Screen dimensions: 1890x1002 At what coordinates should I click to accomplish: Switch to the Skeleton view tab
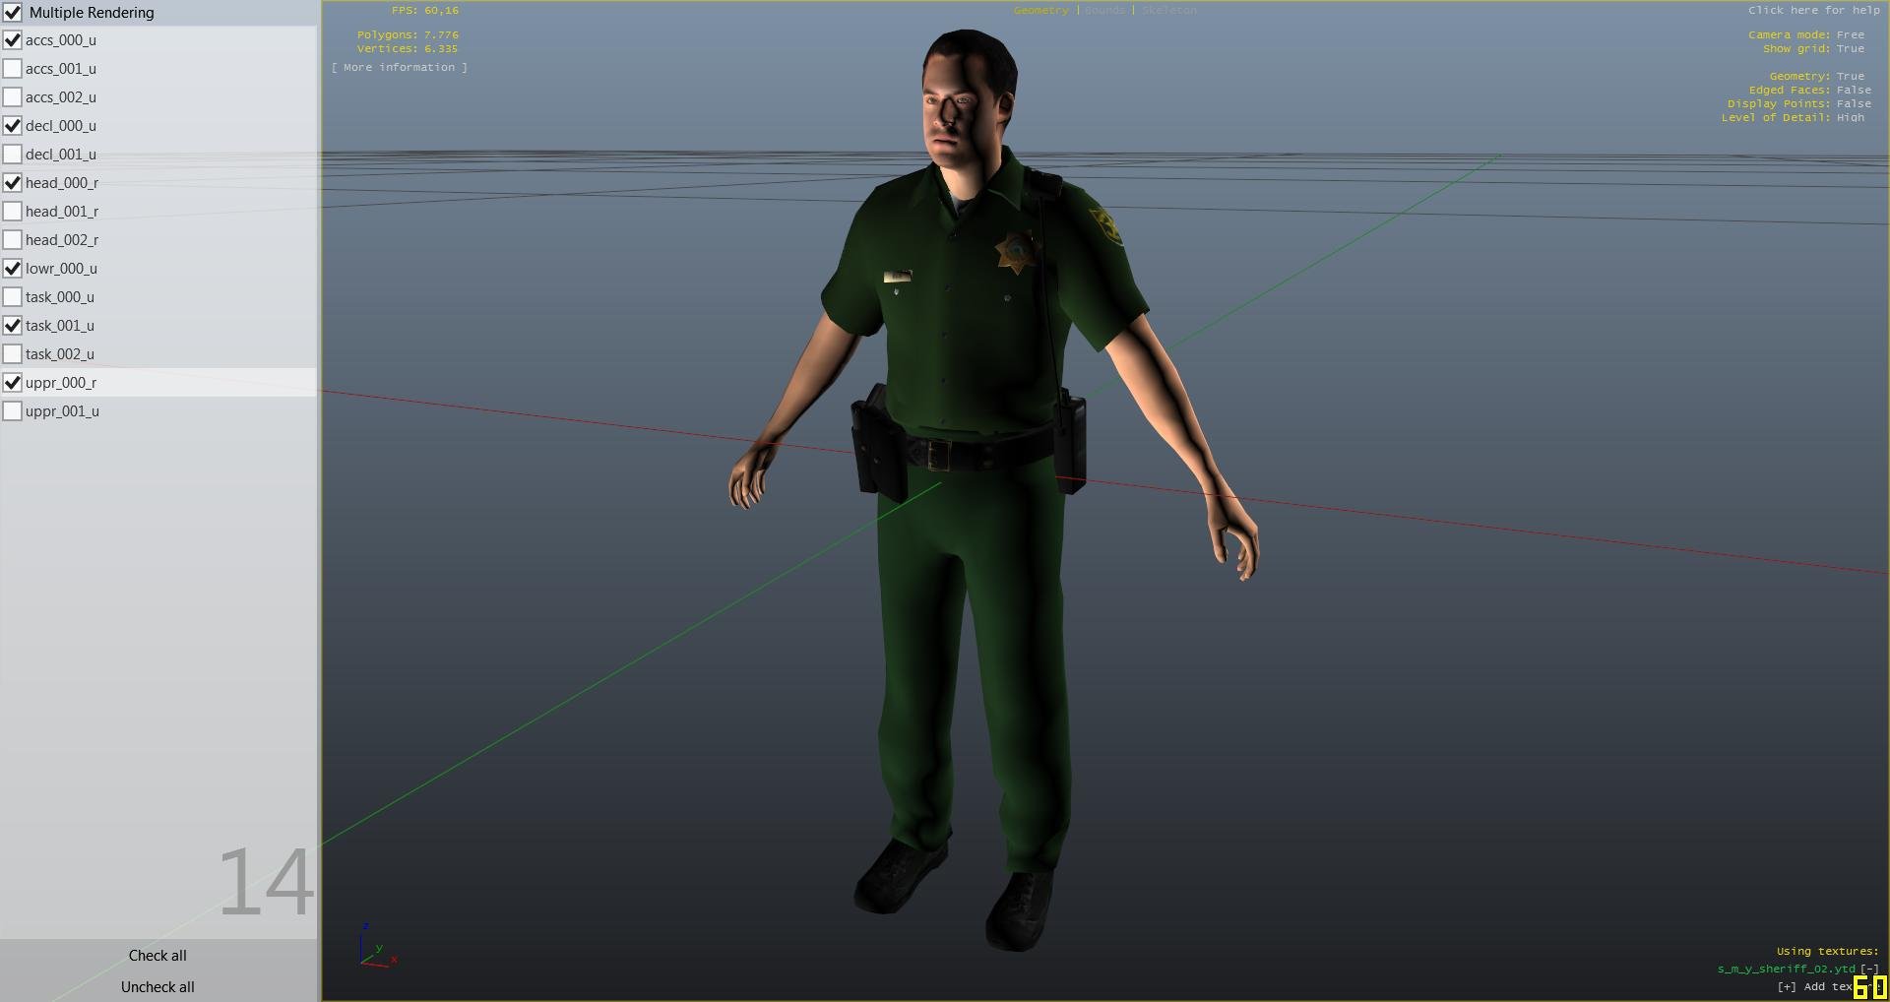tap(1169, 10)
